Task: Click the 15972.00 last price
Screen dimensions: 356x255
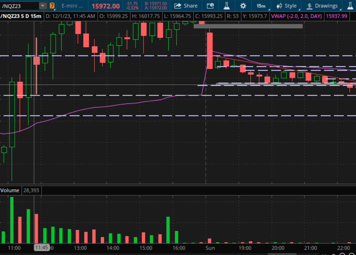Action: (x=106, y=6)
